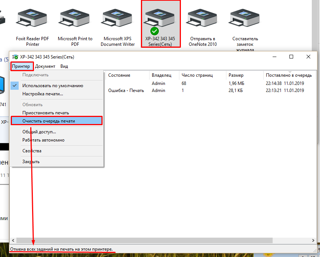320x257 pixels.
Task: Select the Ошибка - Печать status cell
Action: click(126, 90)
